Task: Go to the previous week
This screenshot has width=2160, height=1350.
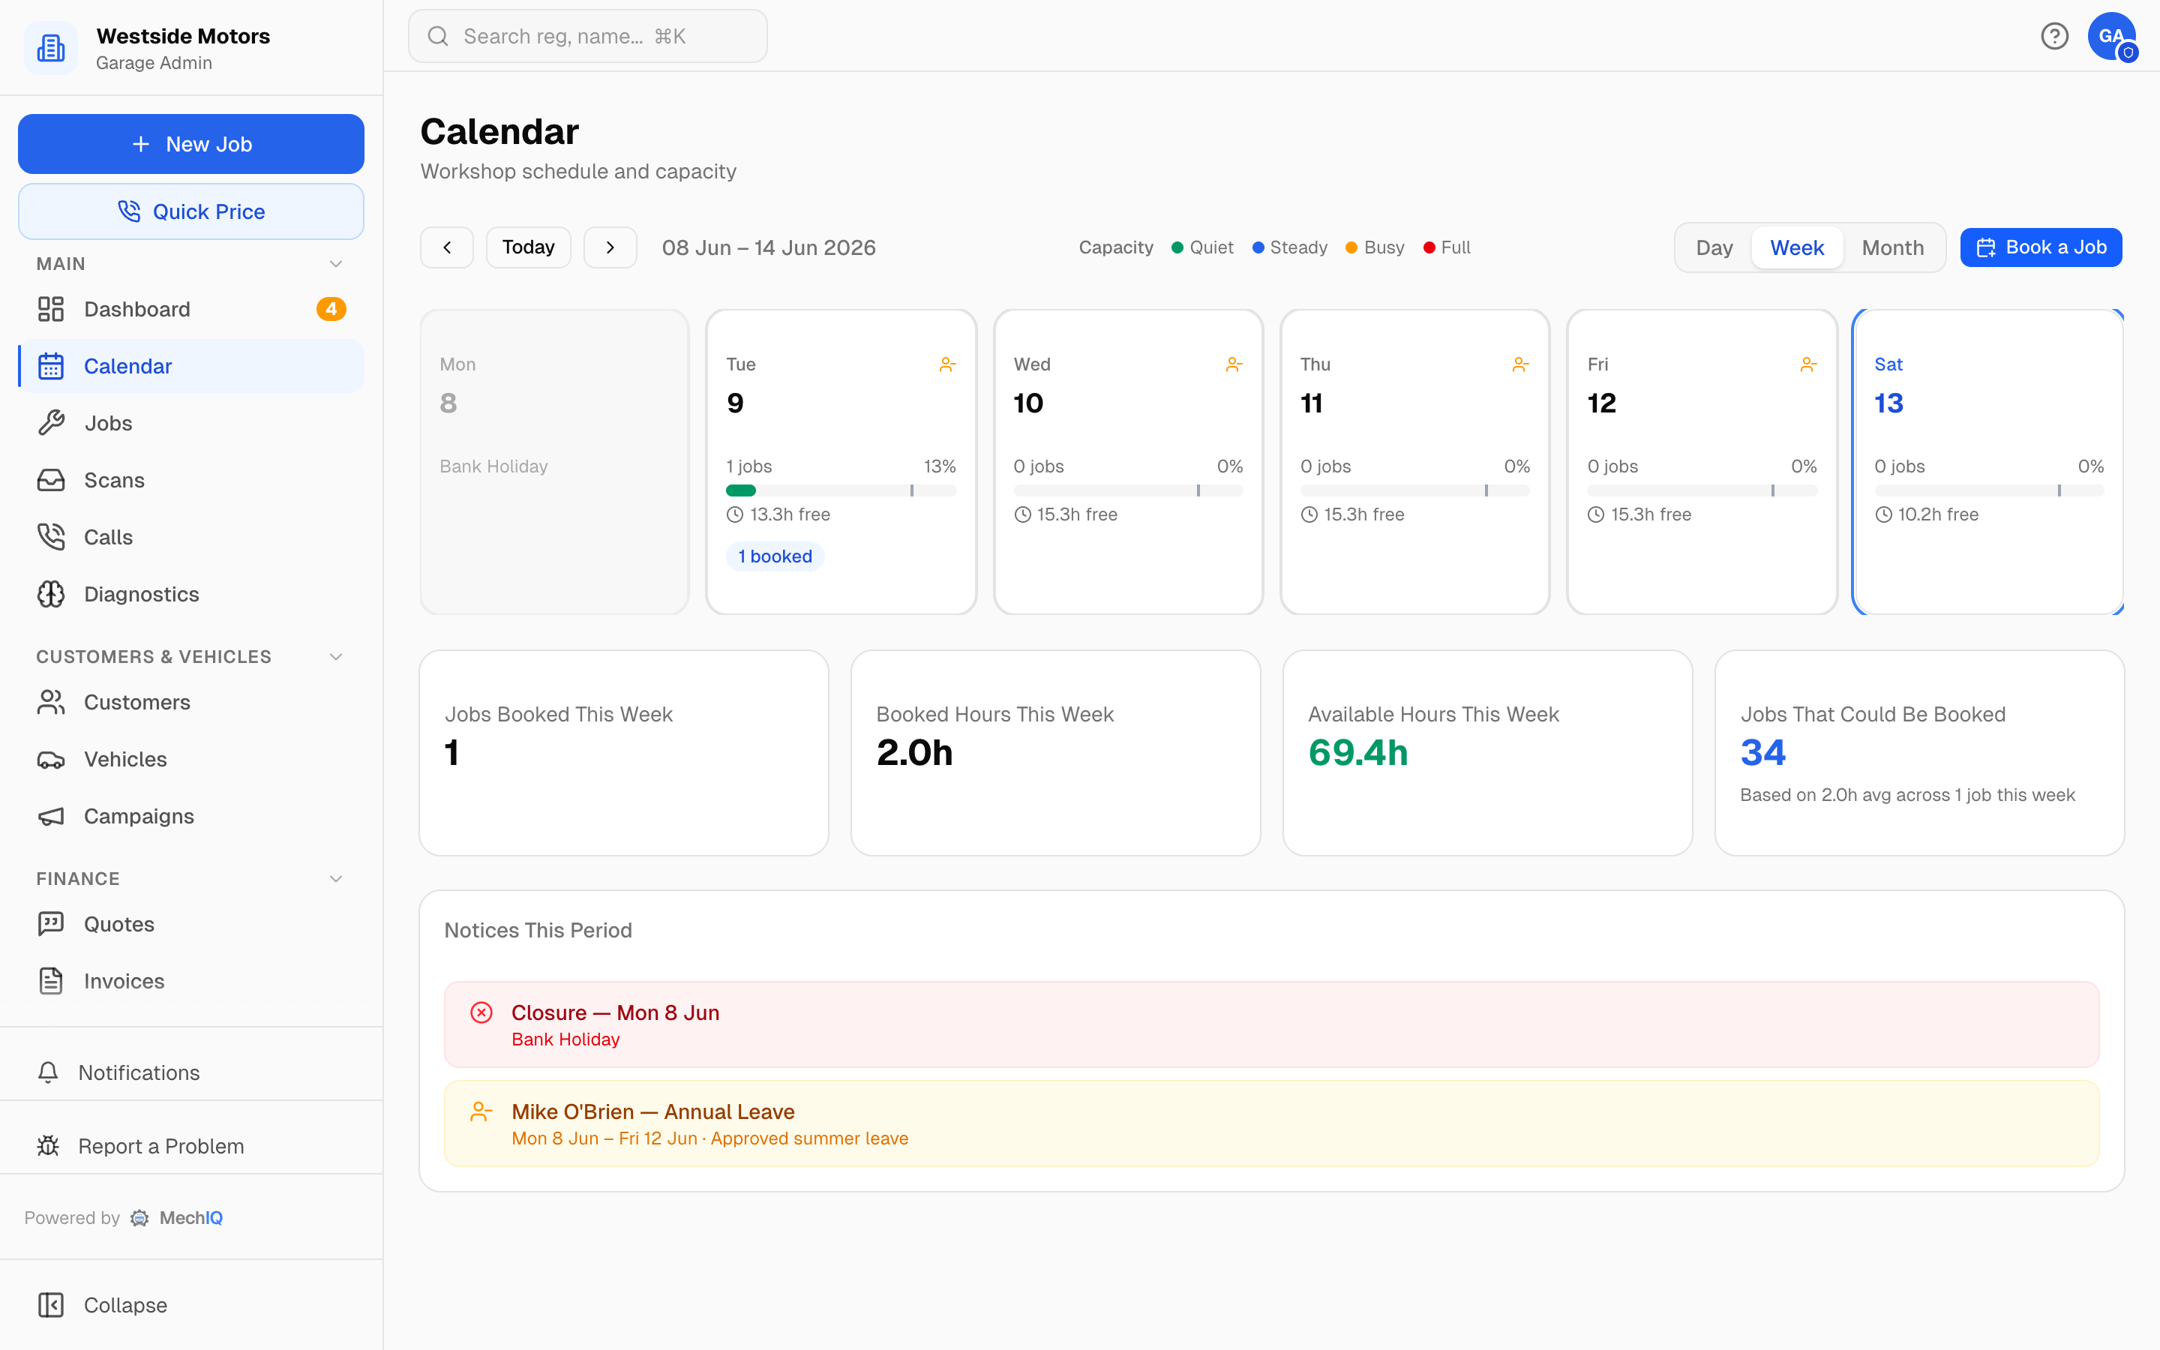Action: (x=446, y=247)
